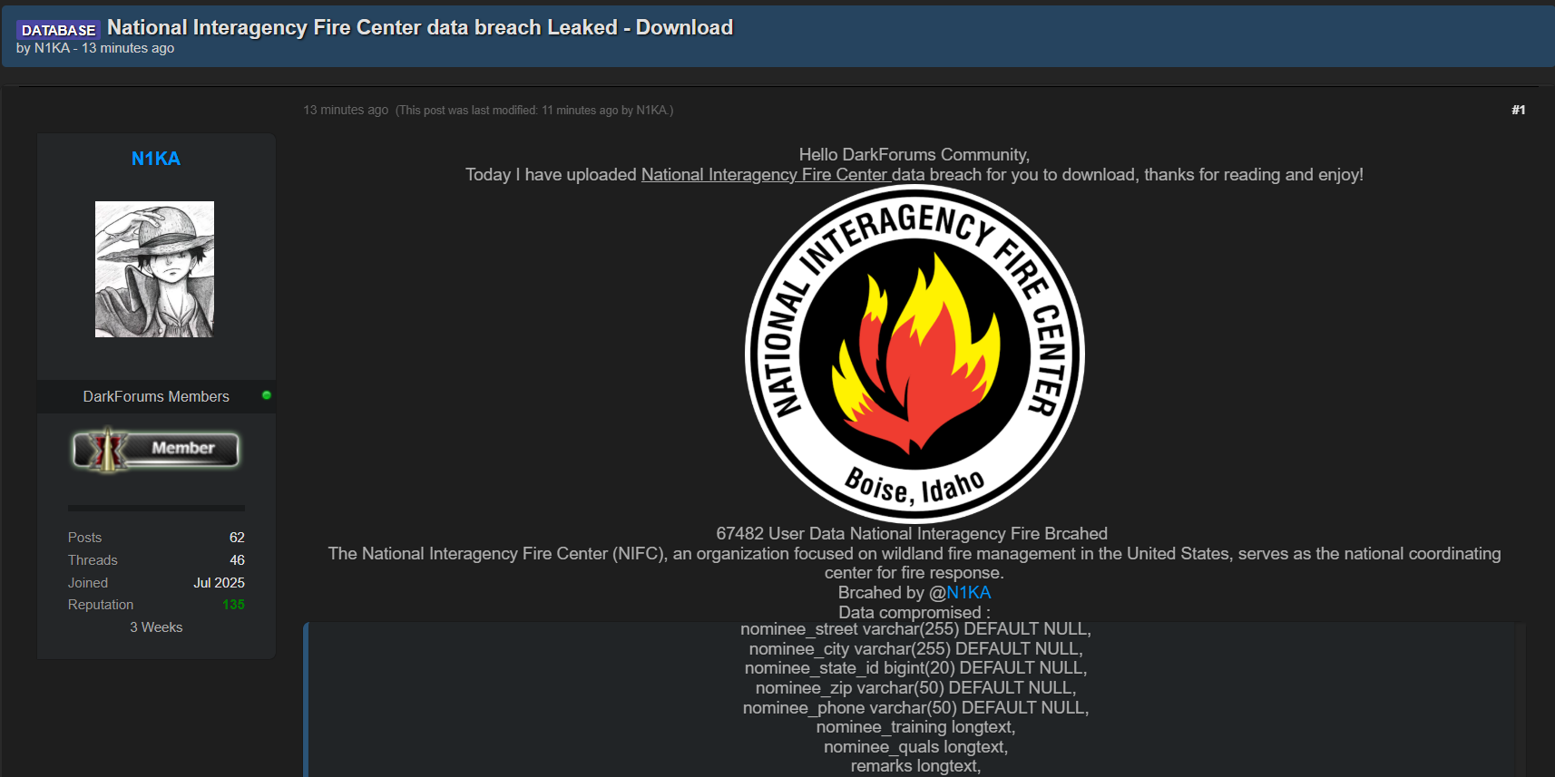Click the Threads count 46
This screenshot has width=1555, height=777.
pos(237,560)
